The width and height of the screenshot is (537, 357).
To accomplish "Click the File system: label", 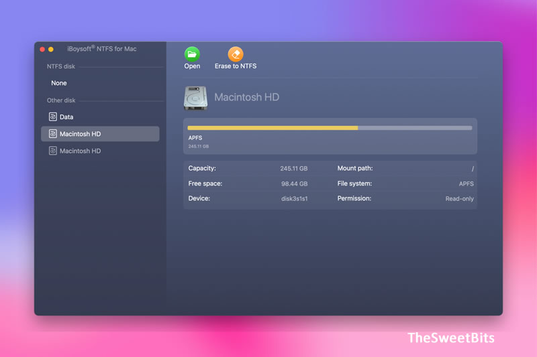I will click(354, 184).
